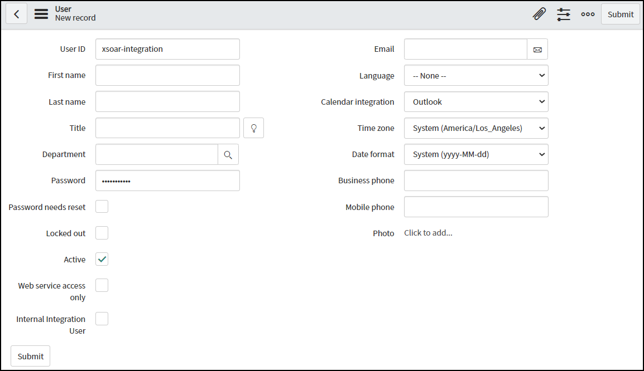The height and width of the screenshot is (371, 644).
Task: Tick the Locked out checkbox
Action: tap(102, 233)
